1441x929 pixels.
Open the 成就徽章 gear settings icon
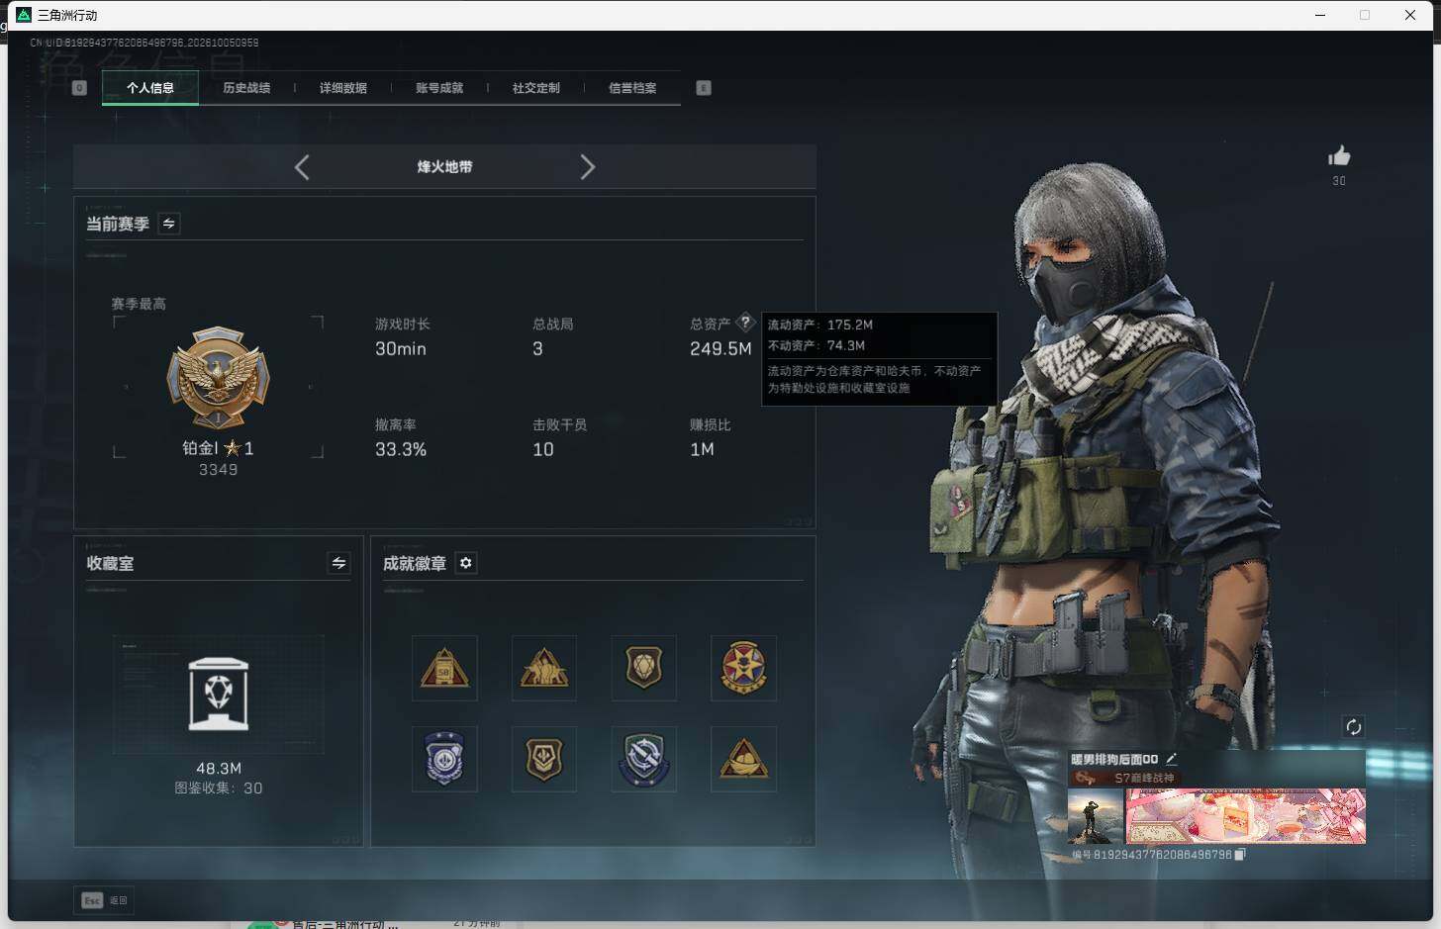click(x=465, y=563)
